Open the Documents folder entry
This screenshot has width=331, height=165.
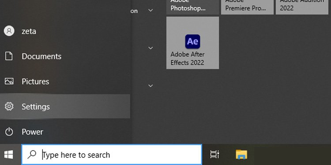65,56
